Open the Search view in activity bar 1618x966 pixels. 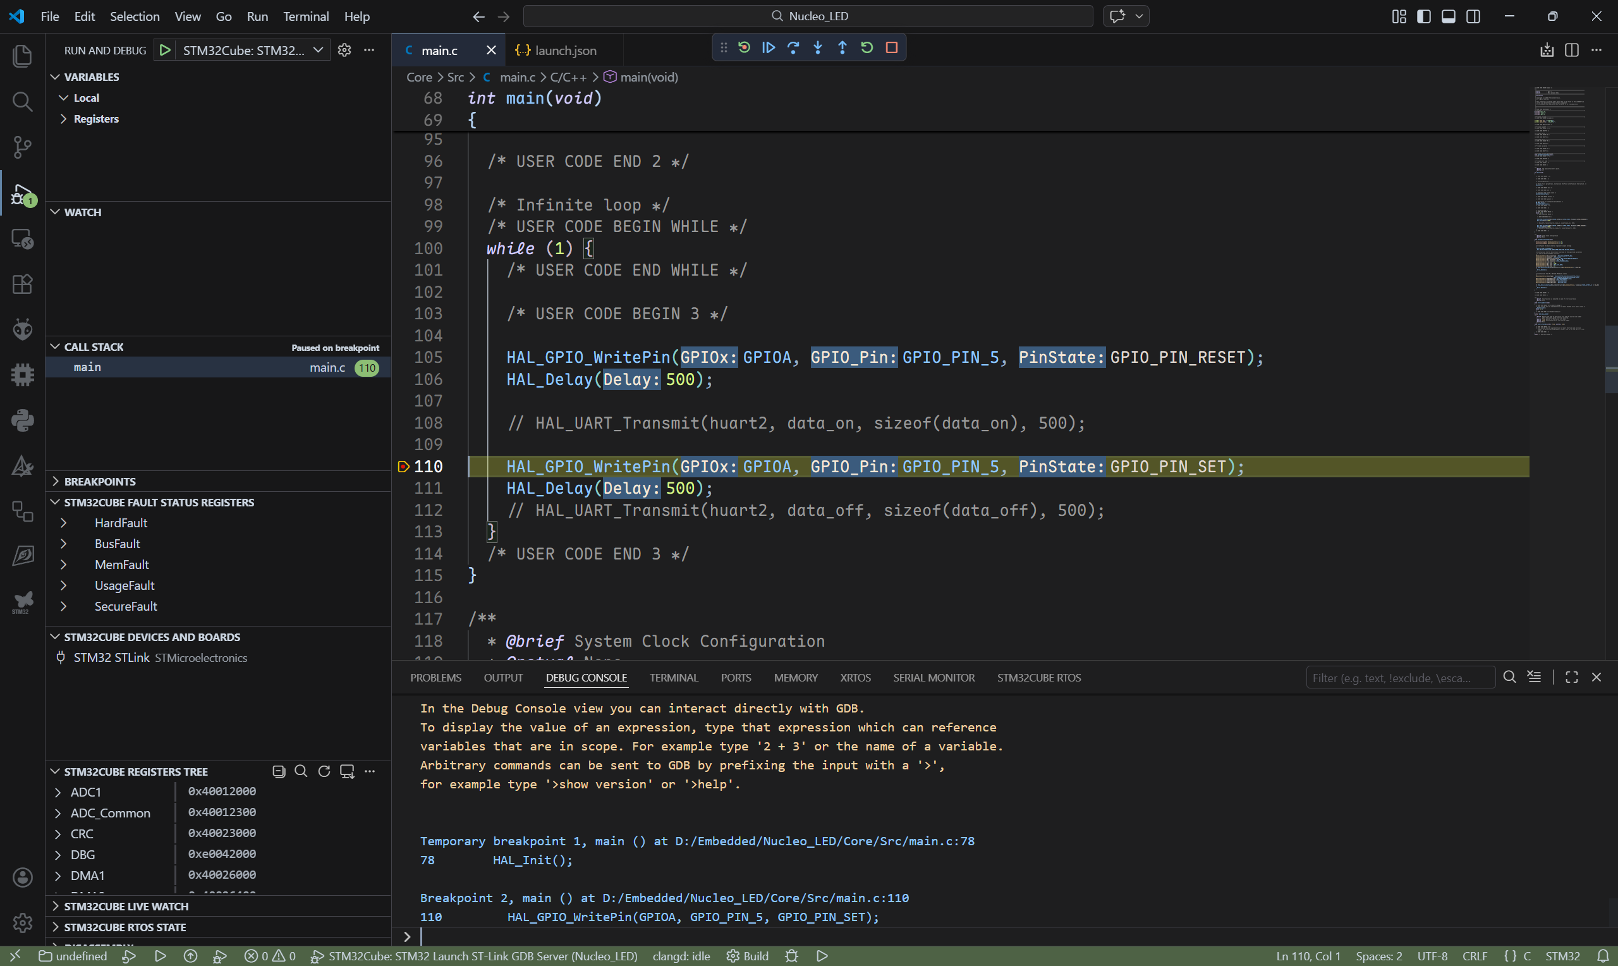coord(22,101)
